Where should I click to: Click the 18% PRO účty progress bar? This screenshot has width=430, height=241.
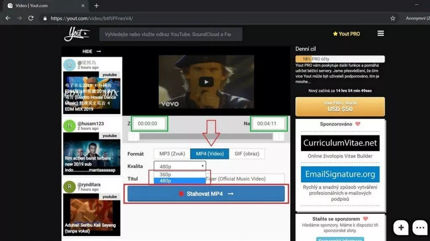point(340,59)
